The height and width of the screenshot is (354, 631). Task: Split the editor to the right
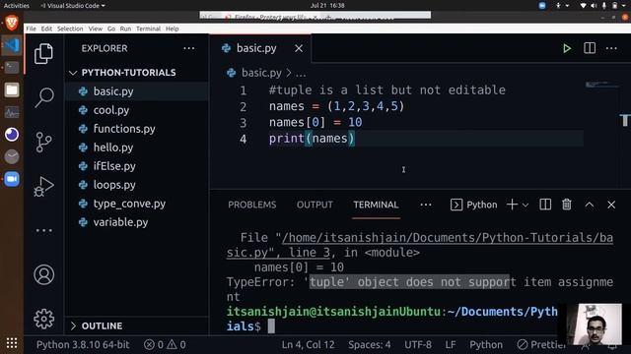tap(590, 48)
